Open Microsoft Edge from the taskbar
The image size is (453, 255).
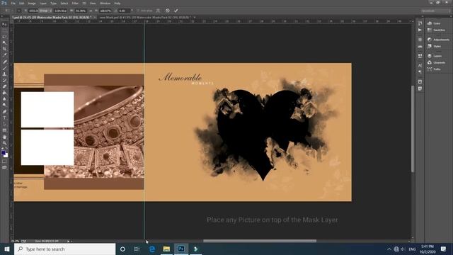coord(152,249)
